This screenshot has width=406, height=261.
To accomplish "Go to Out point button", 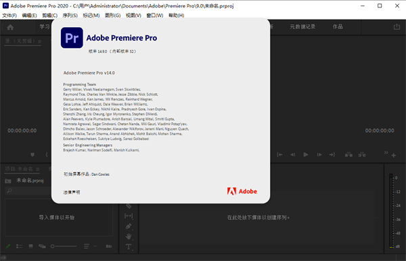I will pos(332,155).
